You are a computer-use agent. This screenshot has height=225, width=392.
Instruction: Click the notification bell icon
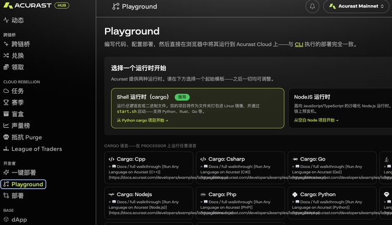pyautogui.click(x=312, y=6)
